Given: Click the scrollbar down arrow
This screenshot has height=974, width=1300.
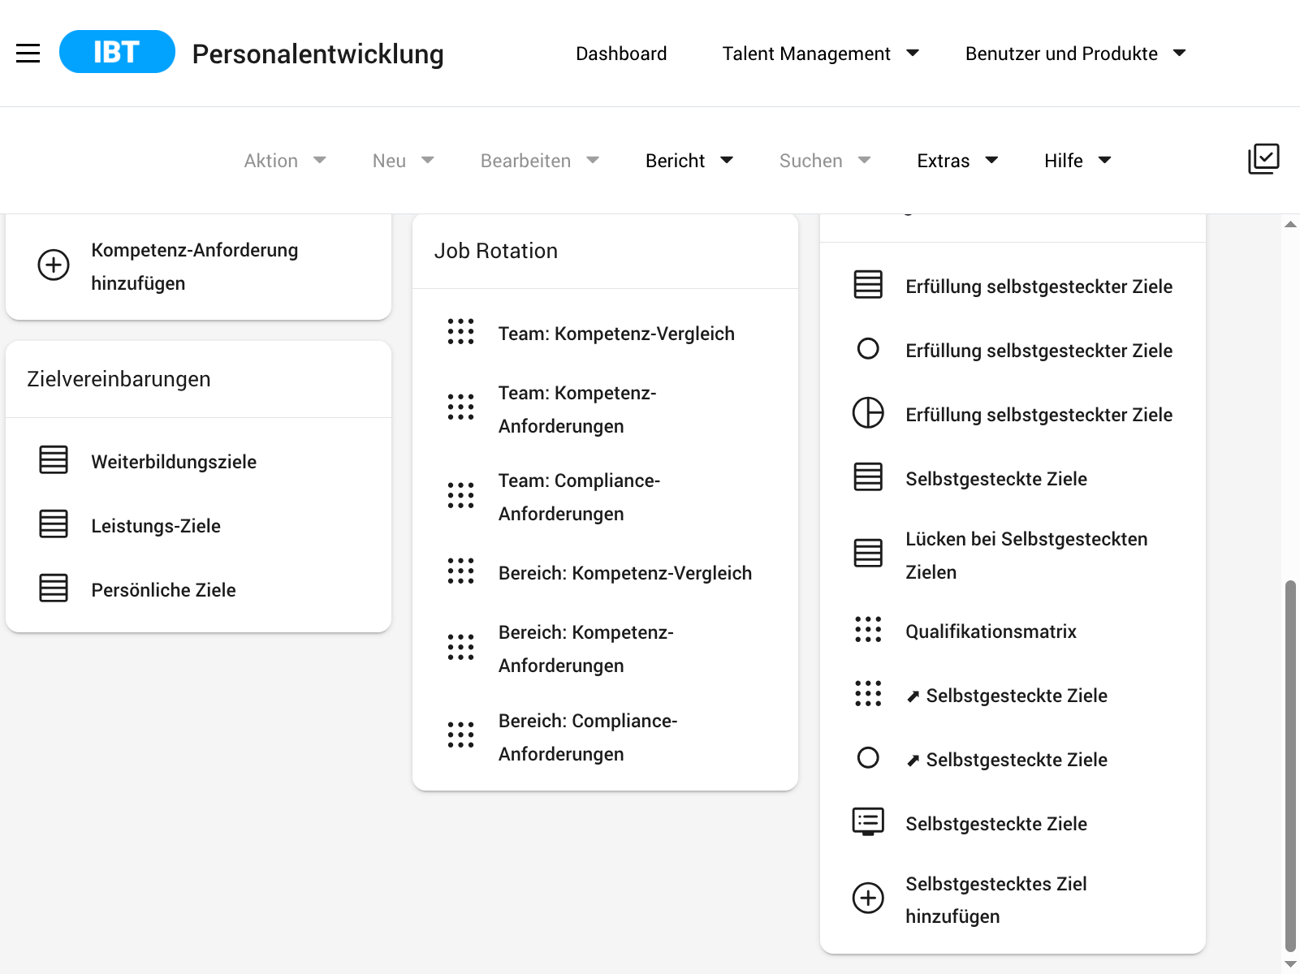Looking at the screenshot, I should 1290,964.
